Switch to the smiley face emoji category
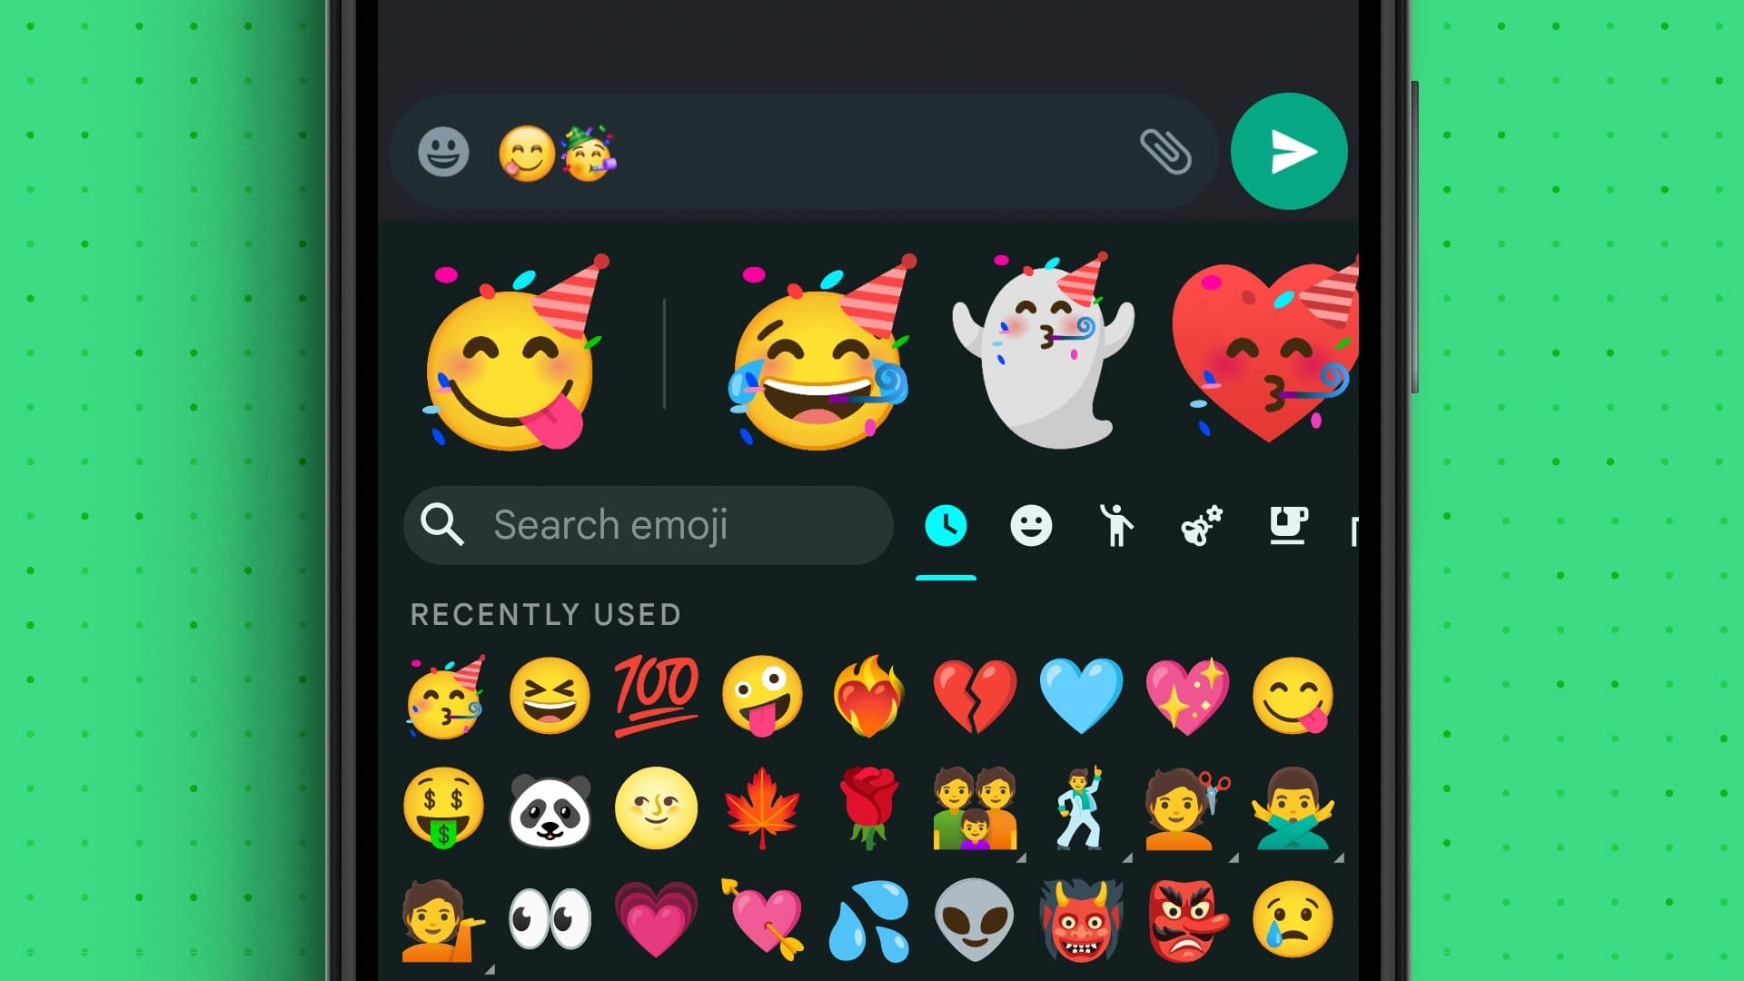Image resolution: width=1744 pixels, height=981 pixels. [1030, 525]
